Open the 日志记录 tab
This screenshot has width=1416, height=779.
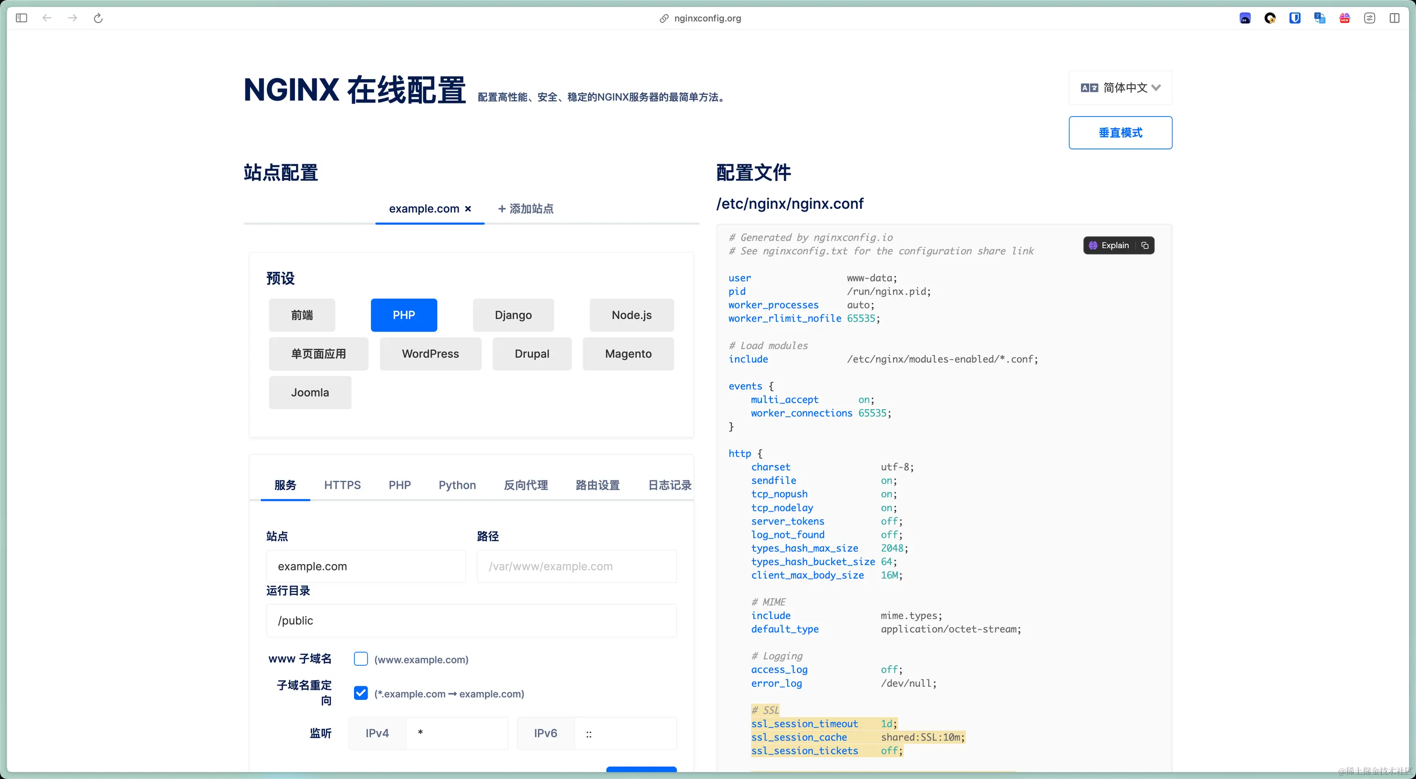pyautogui.click(x=670, y=485)
